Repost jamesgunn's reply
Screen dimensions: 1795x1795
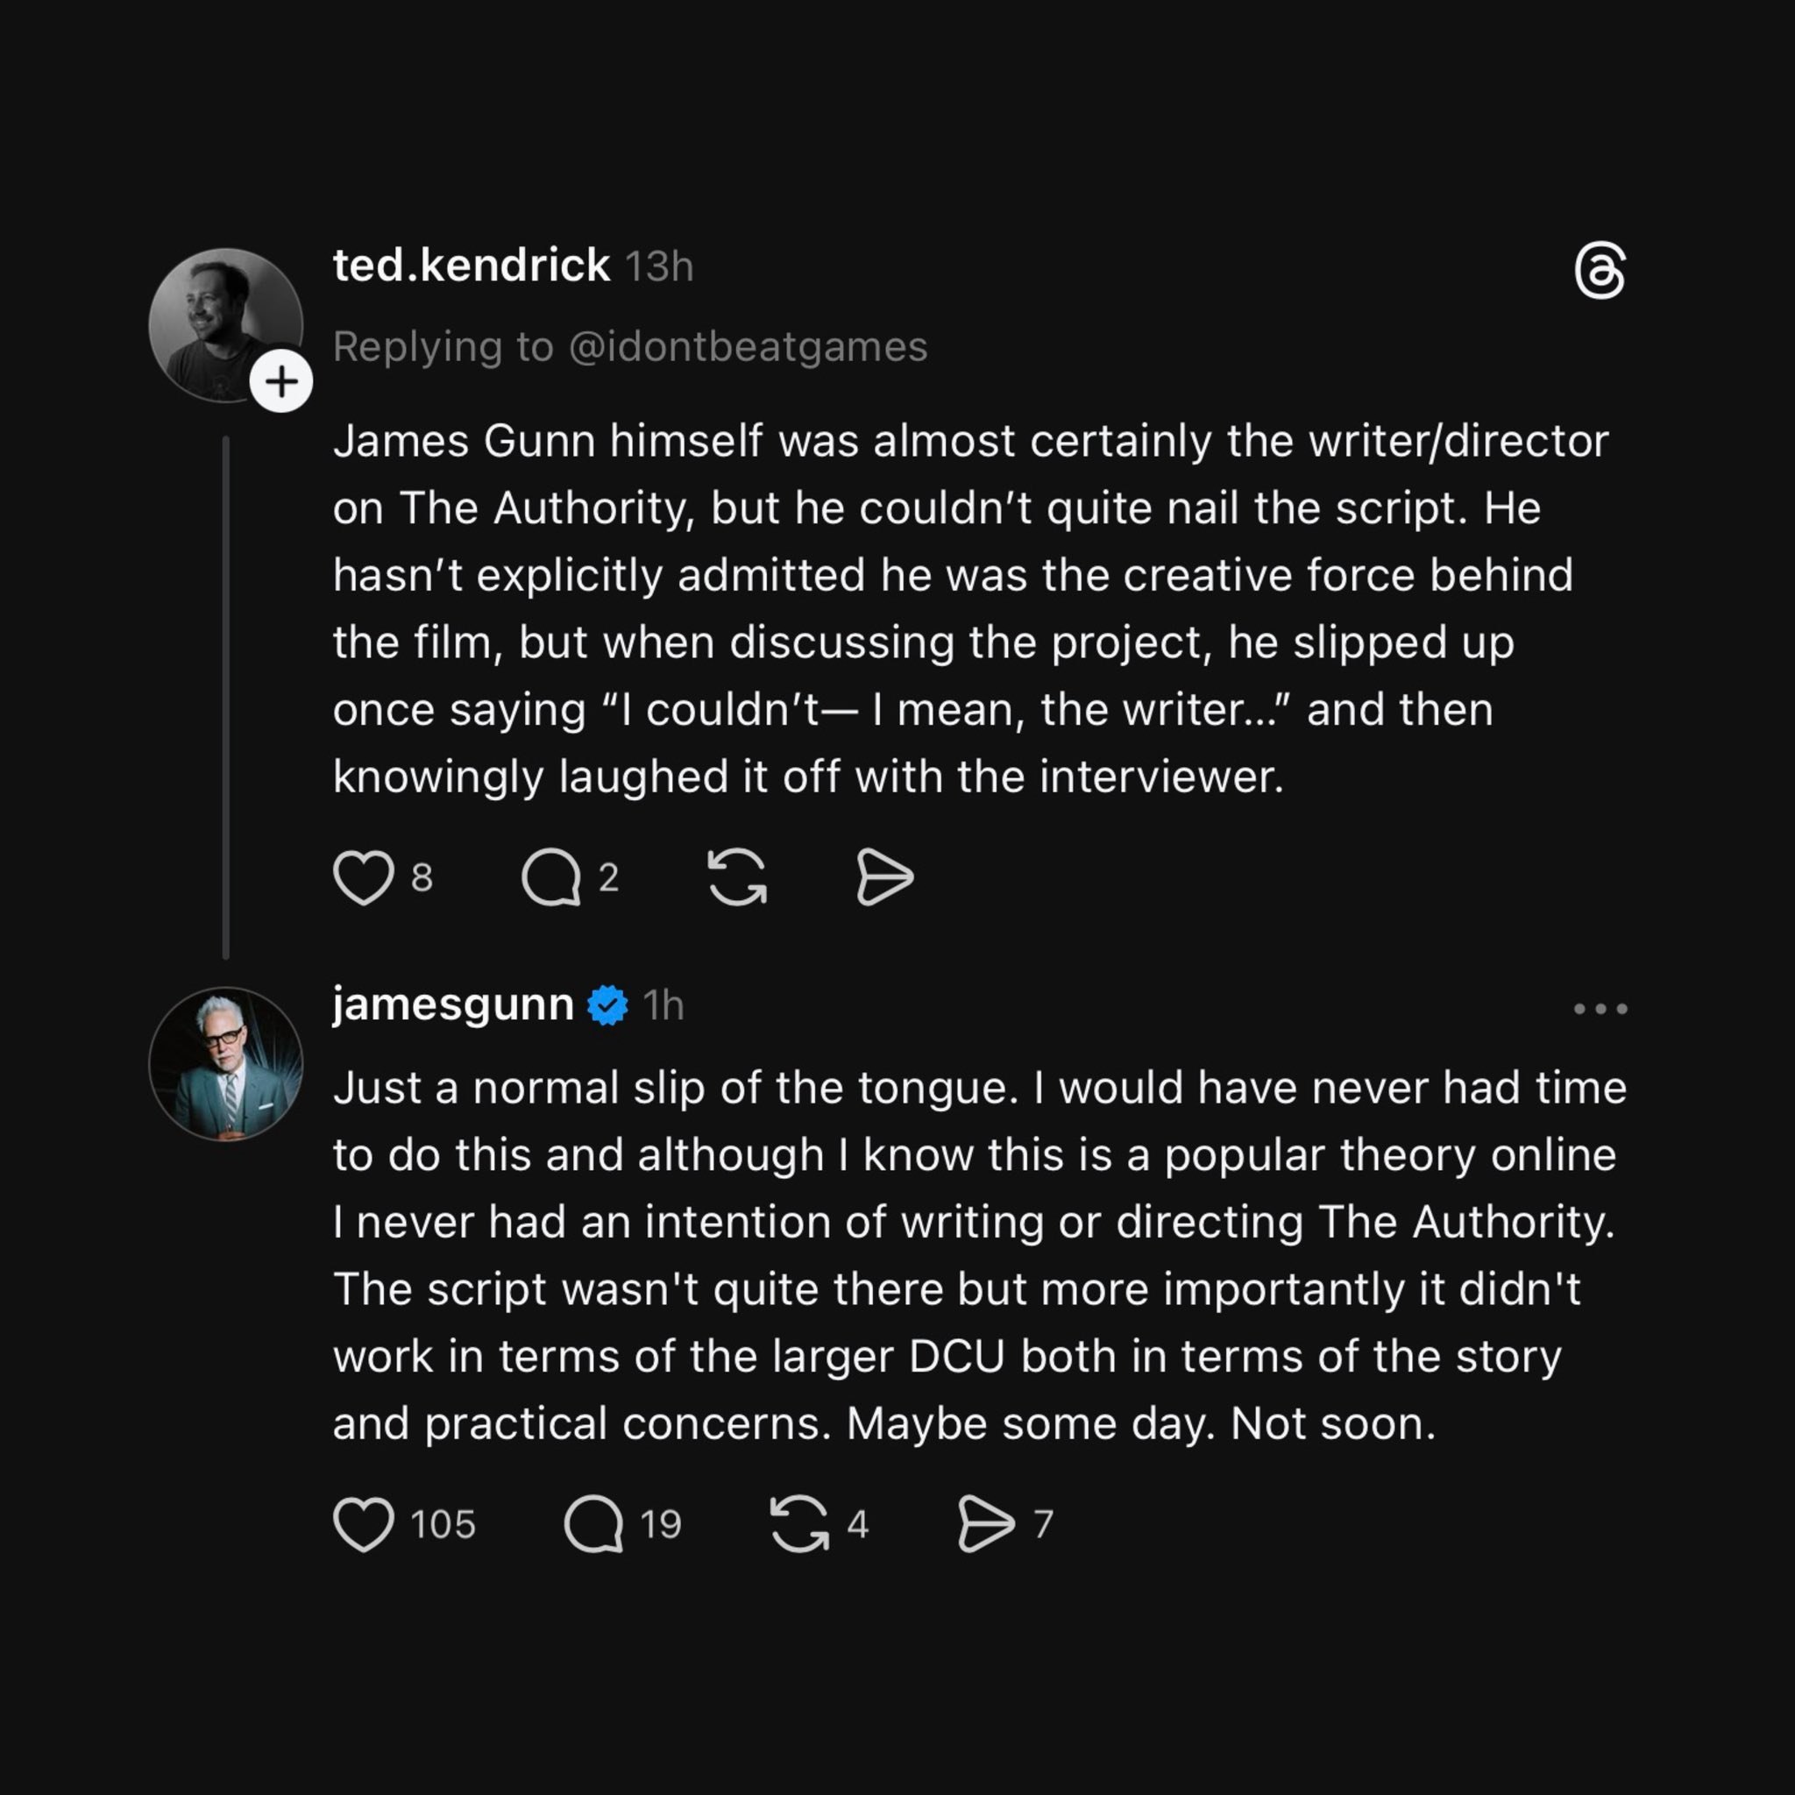tap(799, 1525)
